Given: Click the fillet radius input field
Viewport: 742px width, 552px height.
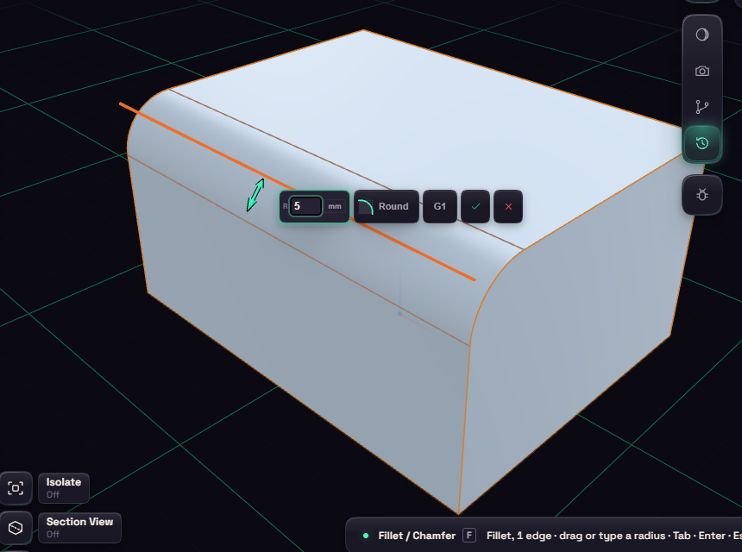Looking at the screenshot, I should coord(305,206).
